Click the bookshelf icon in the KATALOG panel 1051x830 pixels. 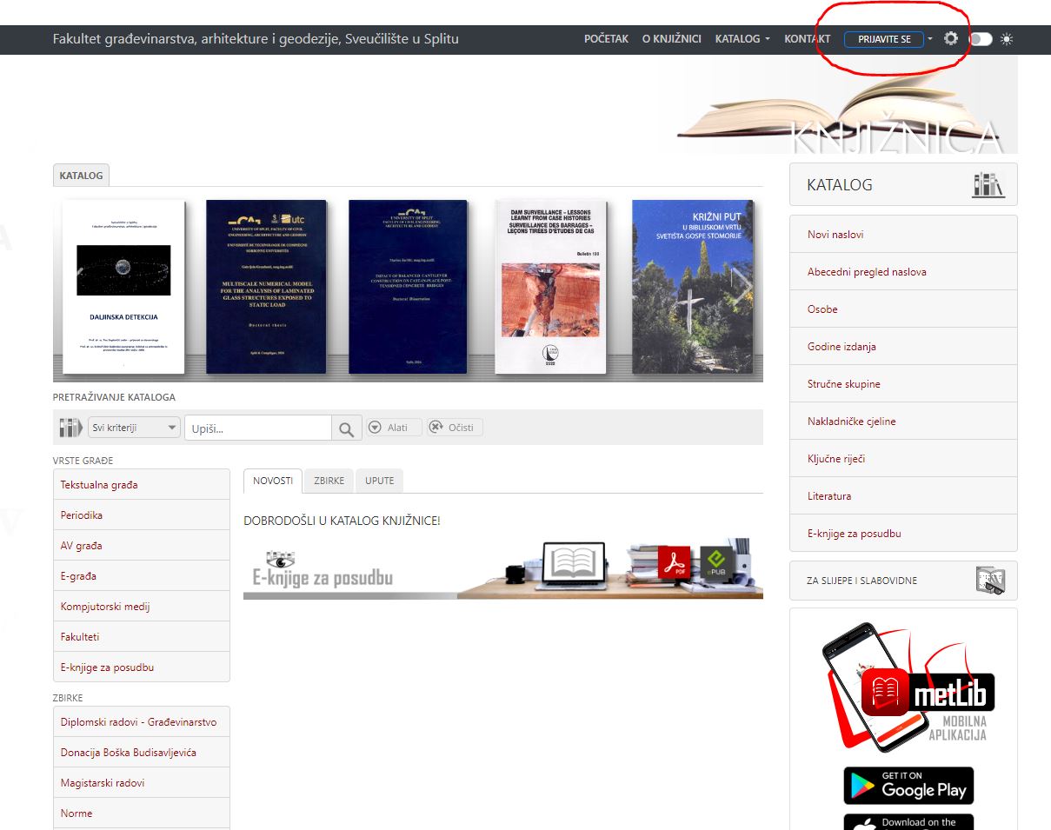tap(988, 184)
